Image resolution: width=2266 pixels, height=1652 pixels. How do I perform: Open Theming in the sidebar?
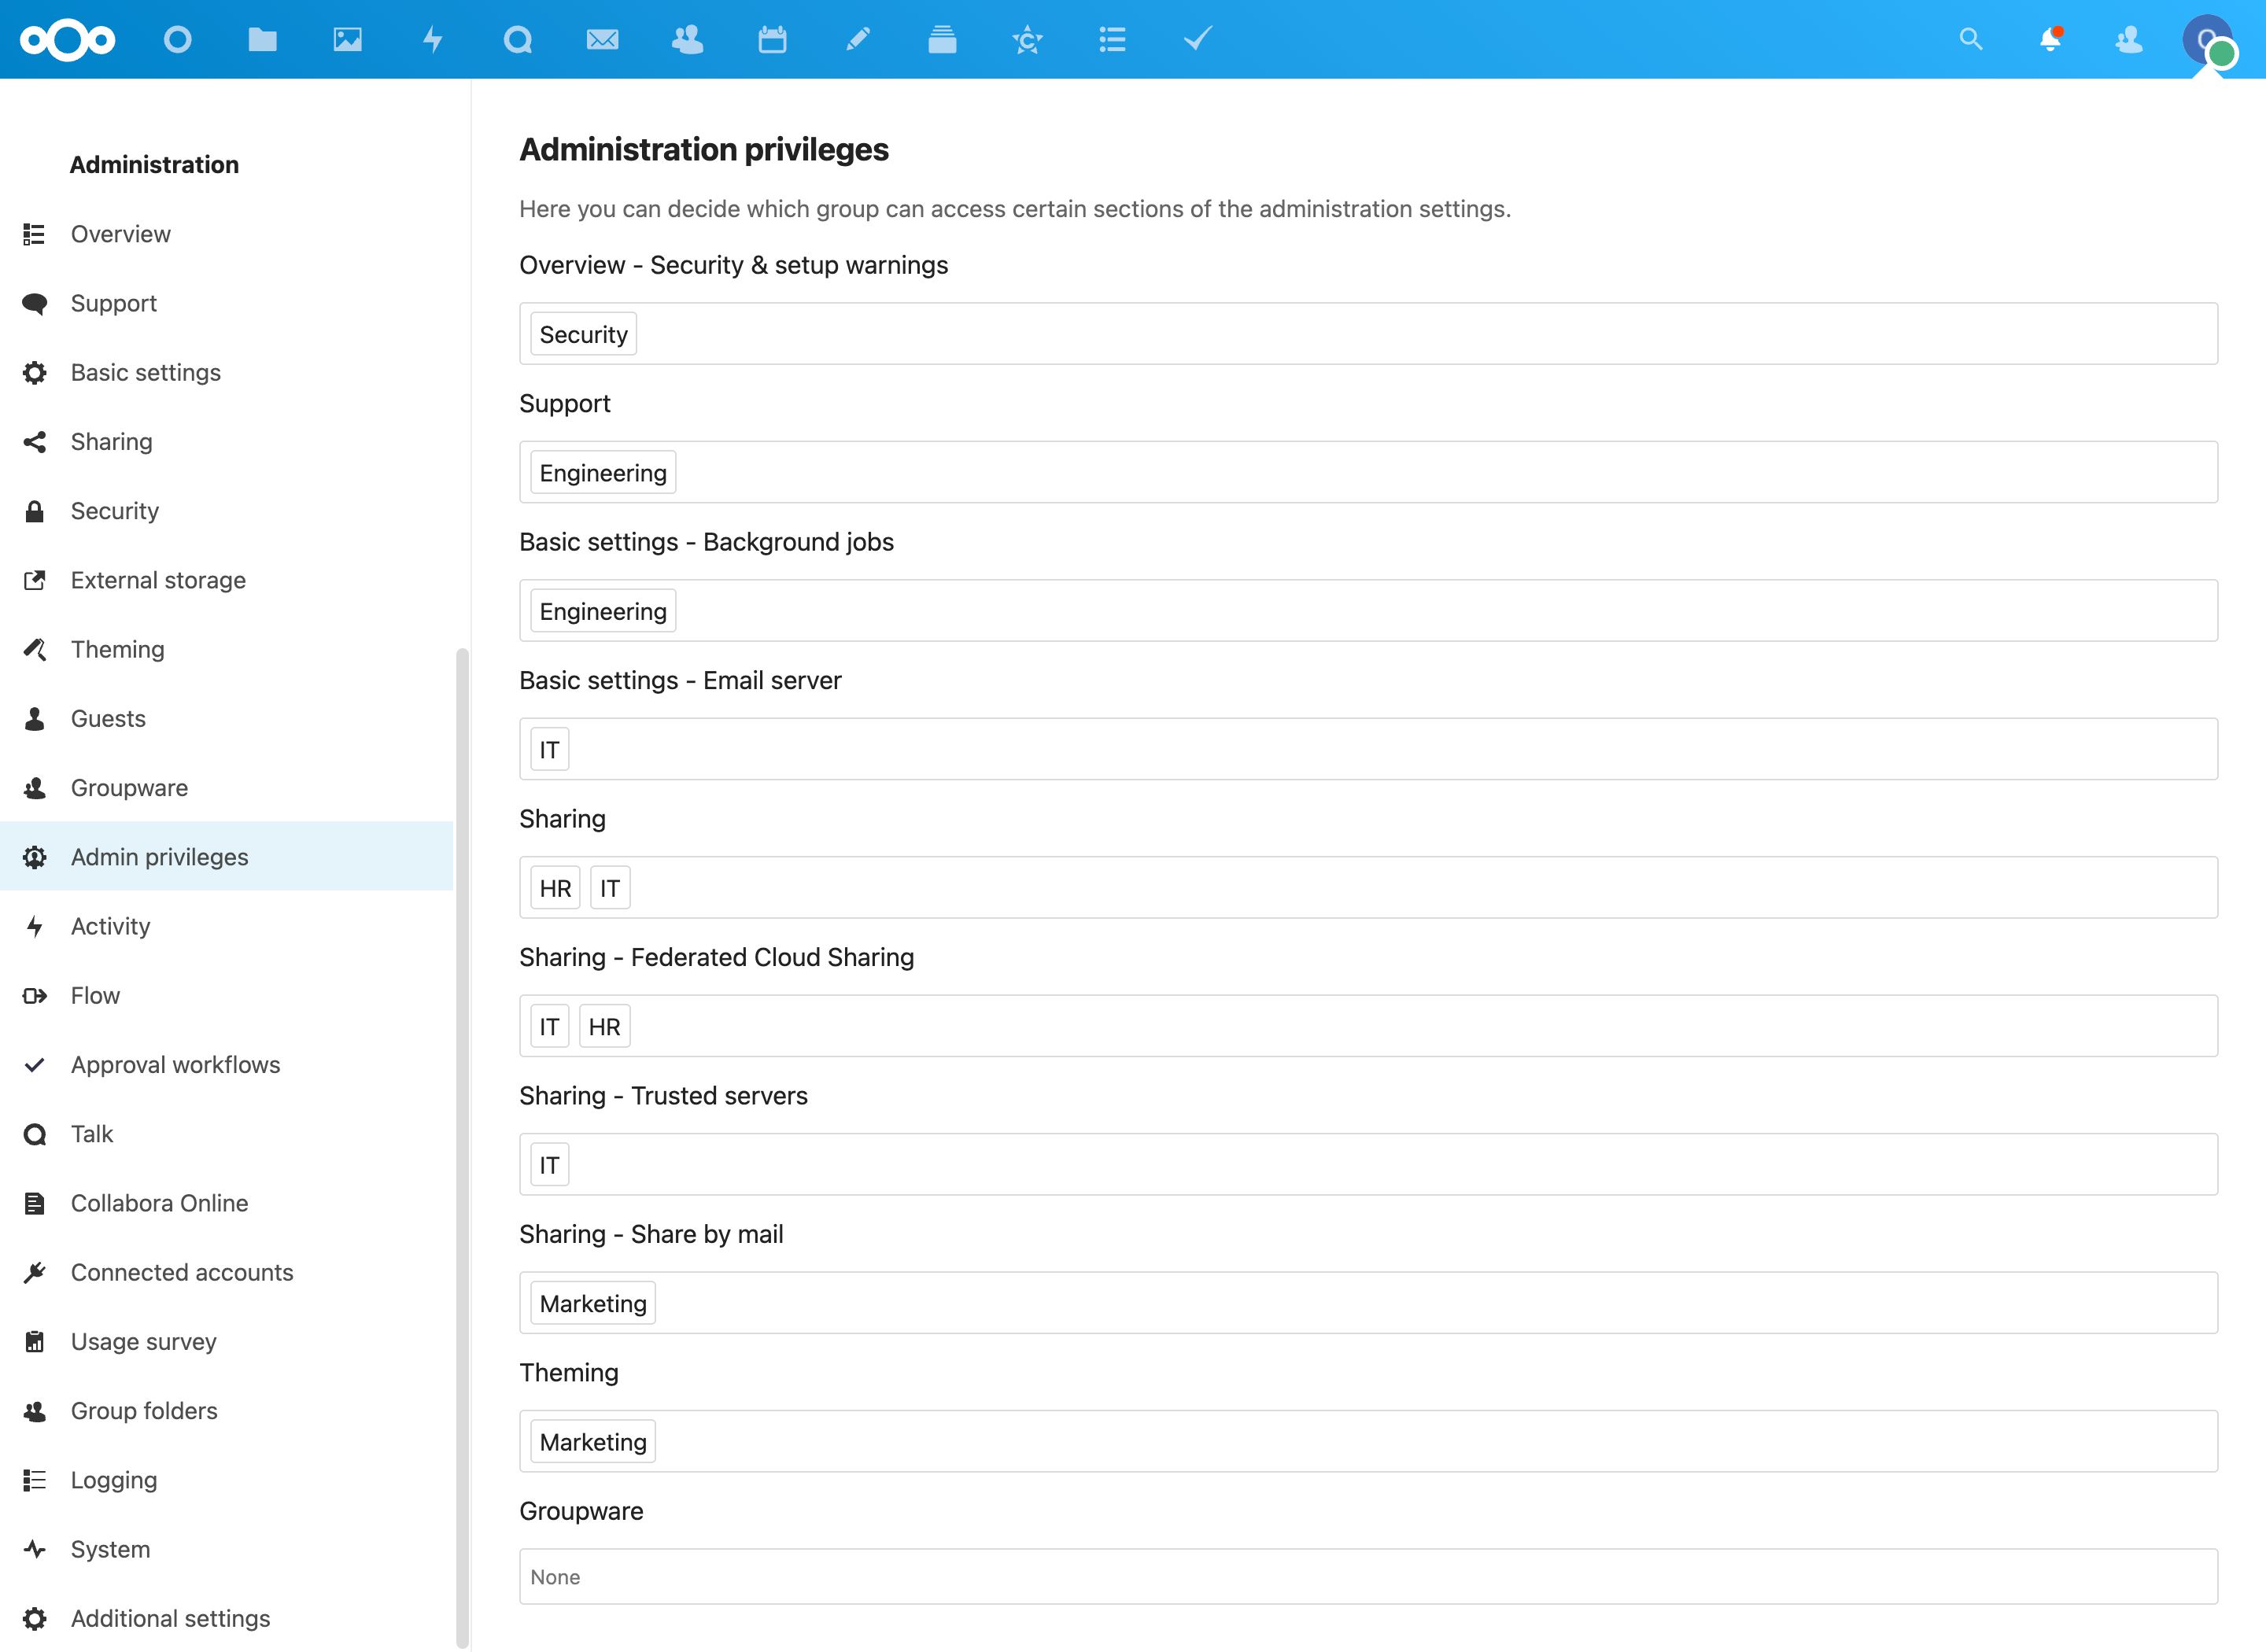[x=227, y=649]
